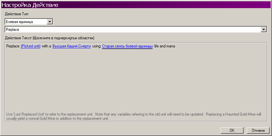The height and width of the screenshot is (136, 272).
Task: Click the 'life and mana' text
Action: (165, 46)
